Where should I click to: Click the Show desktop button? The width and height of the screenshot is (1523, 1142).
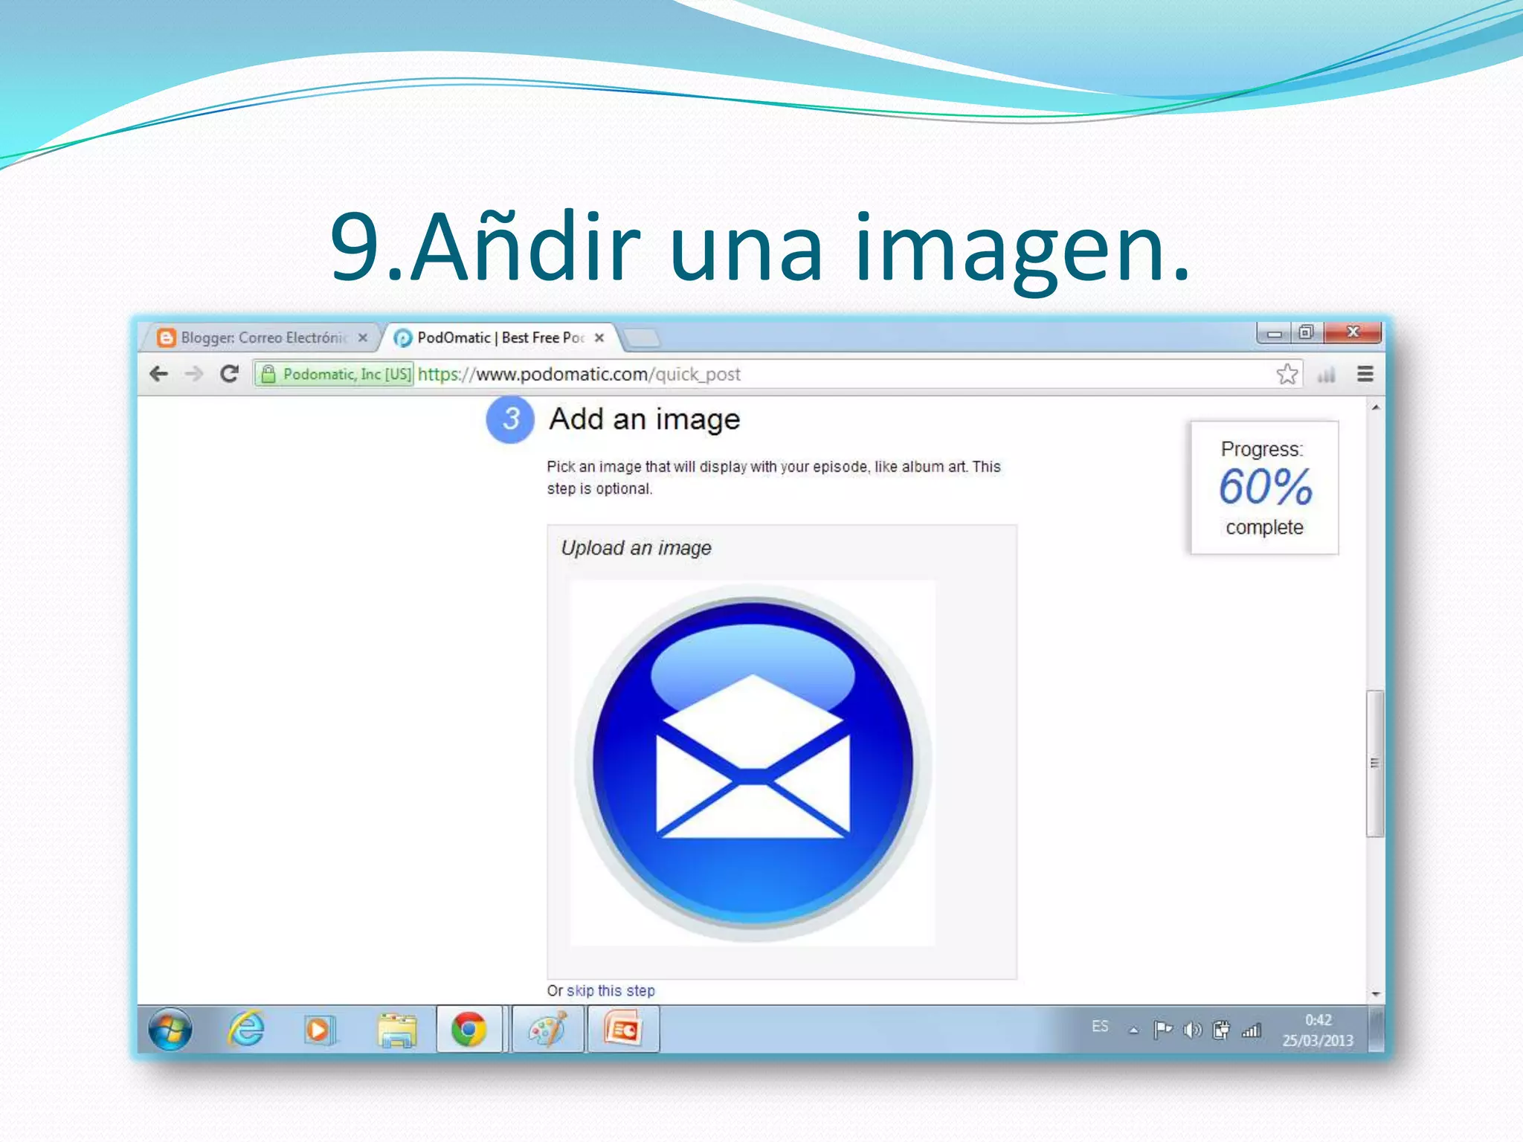[1377, 1030]
